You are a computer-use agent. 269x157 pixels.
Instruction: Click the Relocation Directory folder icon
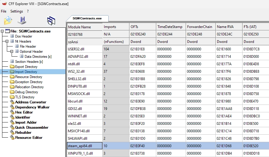coord(12,87)
